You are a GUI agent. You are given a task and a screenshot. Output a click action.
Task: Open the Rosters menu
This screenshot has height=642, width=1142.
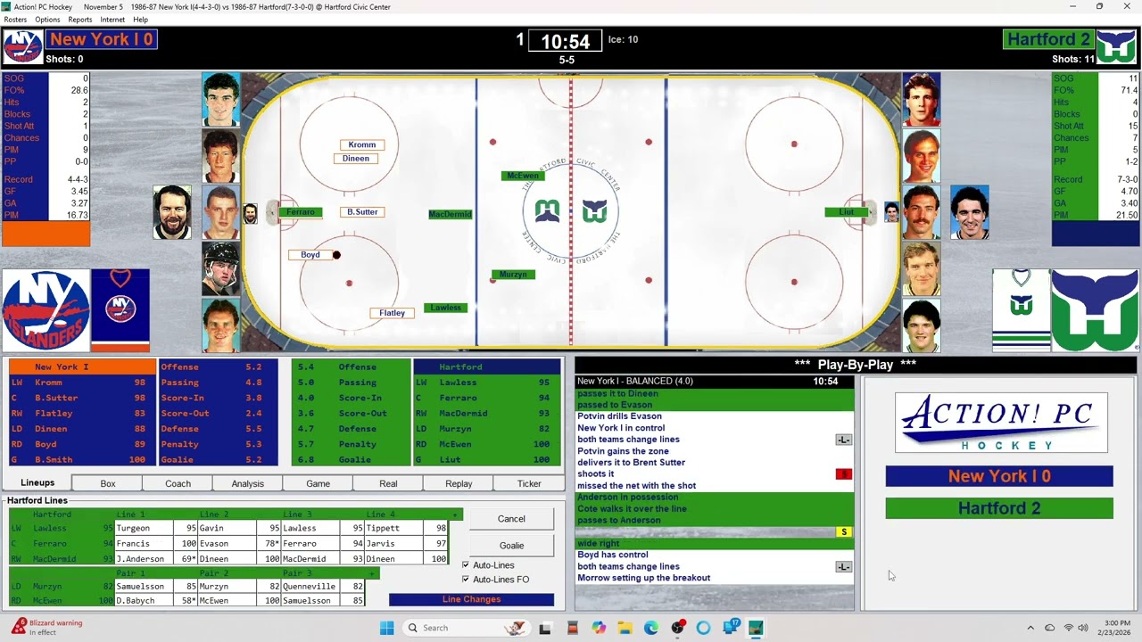[x=15, y=20]
